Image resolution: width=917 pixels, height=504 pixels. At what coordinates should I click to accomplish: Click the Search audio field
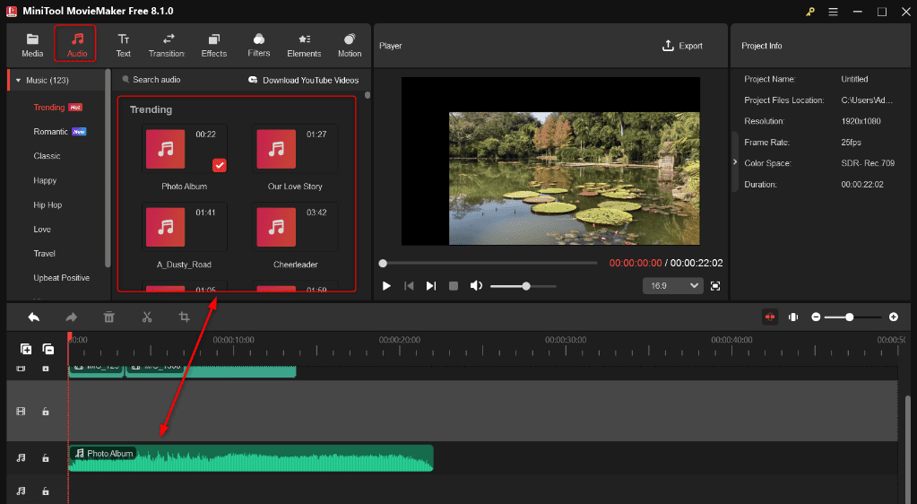click(x=157, y=80)
